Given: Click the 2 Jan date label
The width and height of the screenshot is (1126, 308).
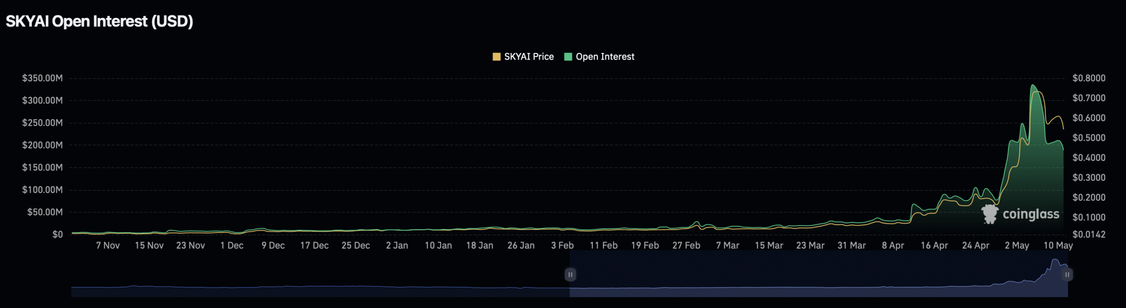Looking at the screenshot, I should 397,246.
